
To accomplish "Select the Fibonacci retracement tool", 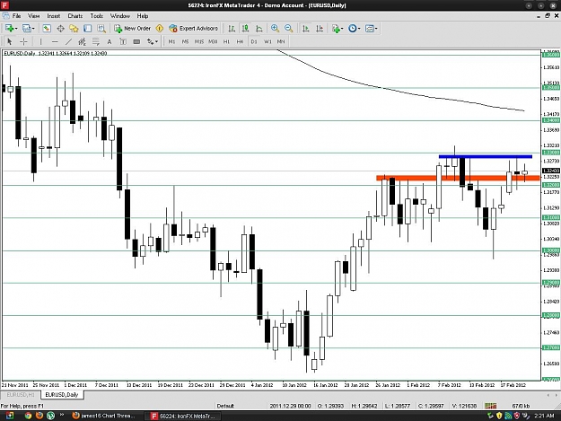I will pos(95,41).
